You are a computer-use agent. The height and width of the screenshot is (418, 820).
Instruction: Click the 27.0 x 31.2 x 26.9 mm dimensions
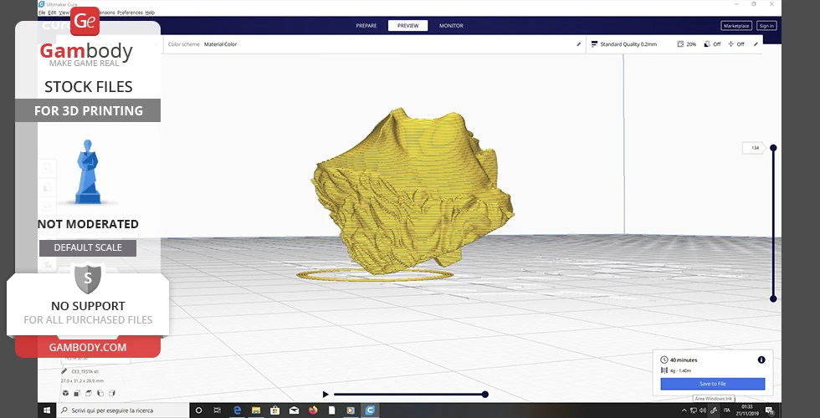coord(82,381)
